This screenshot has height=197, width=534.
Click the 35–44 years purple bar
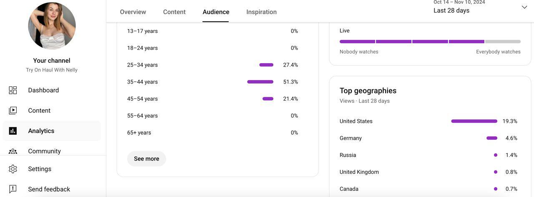(x=260, y=82)
